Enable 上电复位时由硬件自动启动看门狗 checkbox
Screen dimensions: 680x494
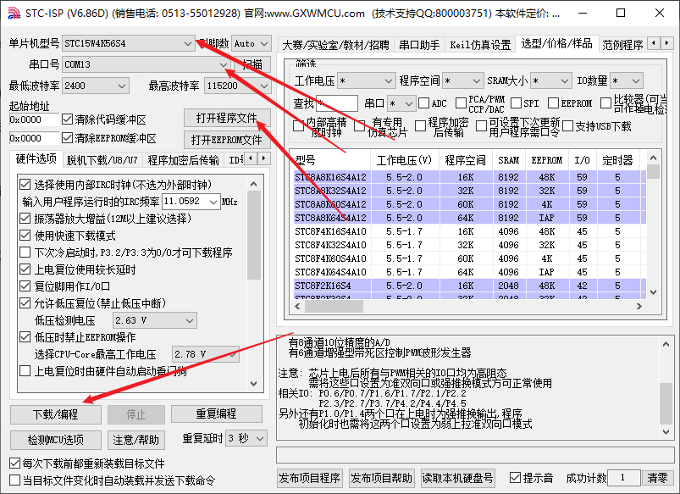pyautogui.click(x=25, y=371)
